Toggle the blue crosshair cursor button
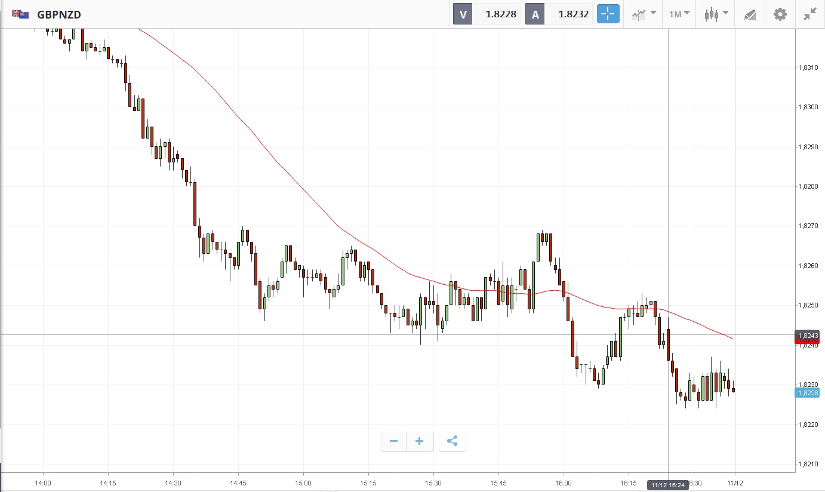 pos(608,14)
